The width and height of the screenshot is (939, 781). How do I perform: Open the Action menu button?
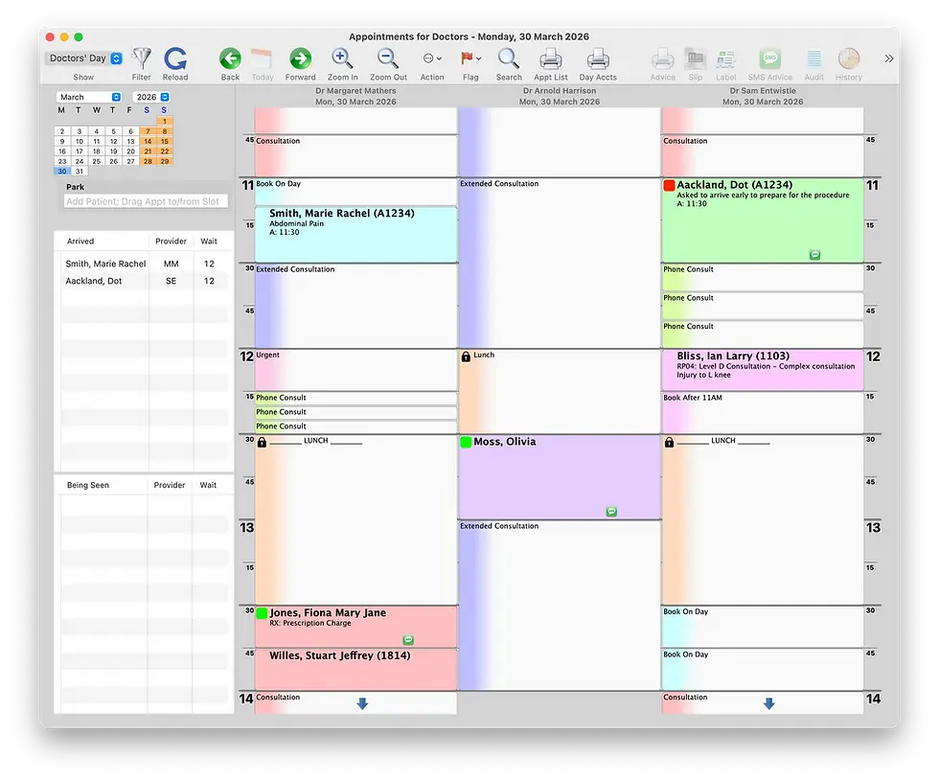click(432, 58)
